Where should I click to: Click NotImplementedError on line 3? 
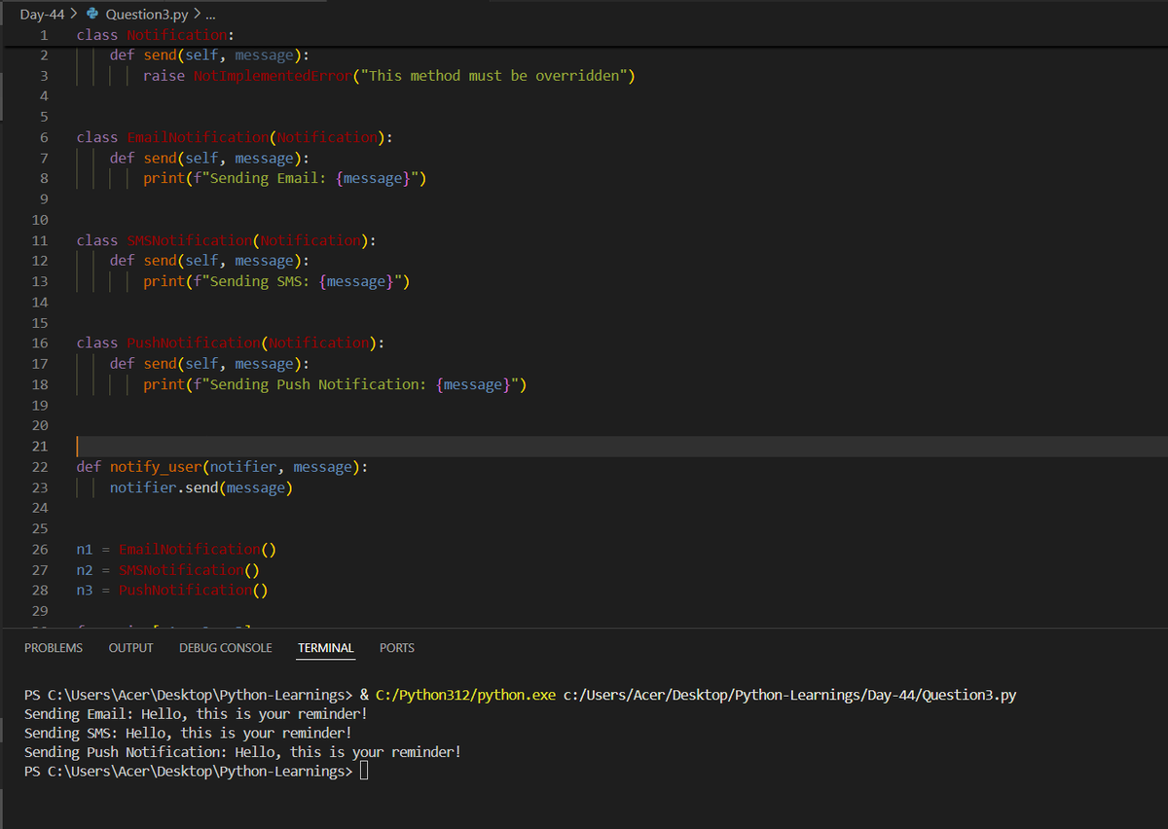(272, 76)
